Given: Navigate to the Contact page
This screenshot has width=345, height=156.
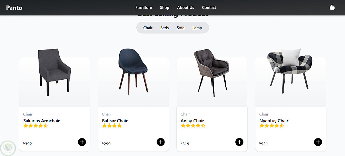Looking at the screenshot, I should (209, 8).
